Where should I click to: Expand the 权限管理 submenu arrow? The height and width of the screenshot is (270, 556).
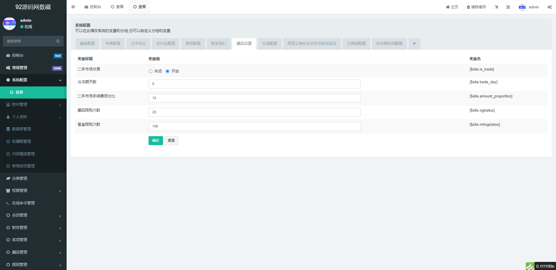click(x=60, y=191)
